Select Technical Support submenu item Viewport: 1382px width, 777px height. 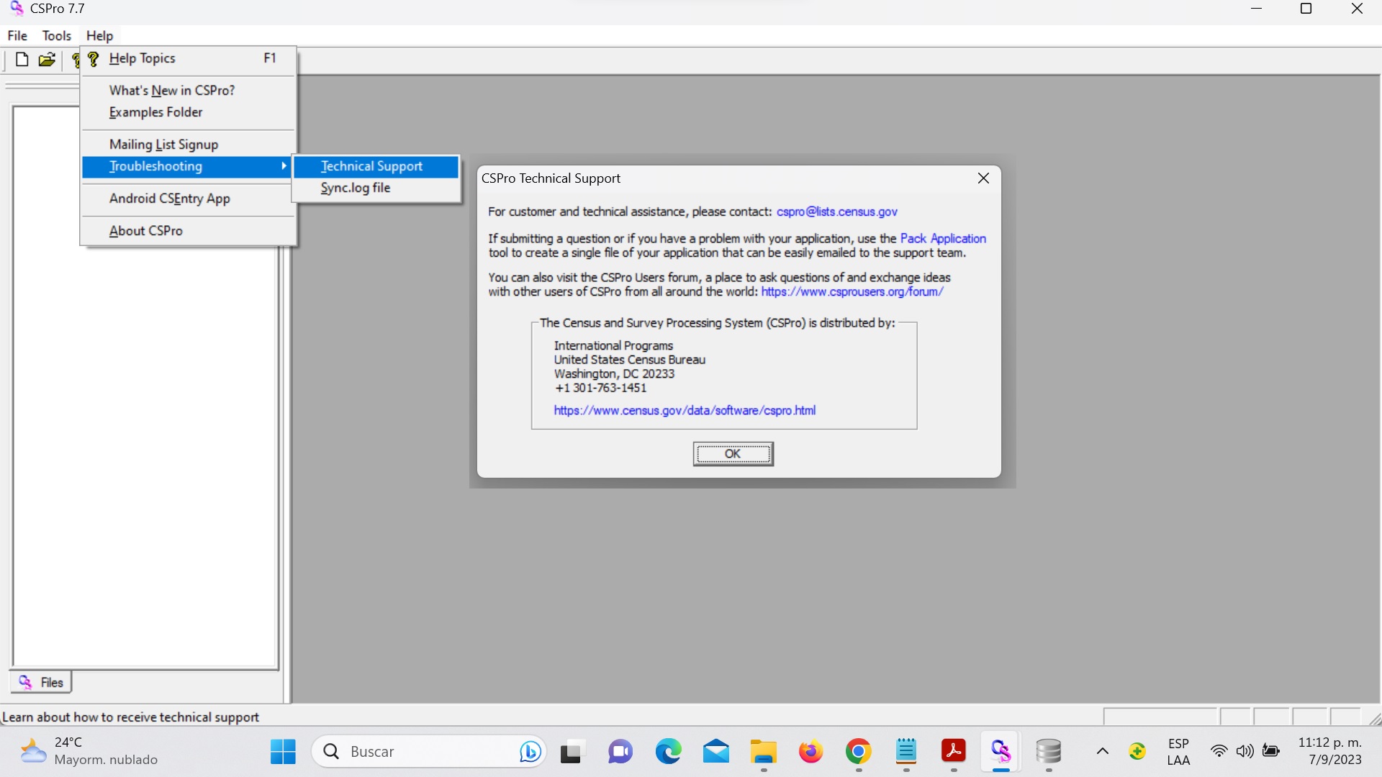pyautogui.click(x=376, y=166)
